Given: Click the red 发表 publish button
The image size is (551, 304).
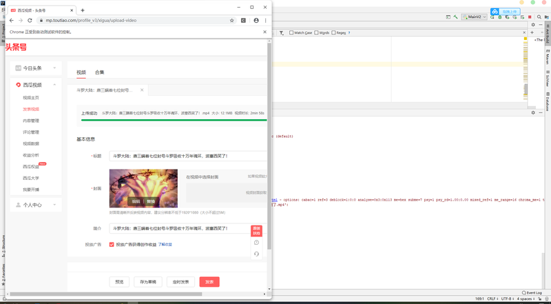Looking at the screenshot, I should click(x=209, y=282).
